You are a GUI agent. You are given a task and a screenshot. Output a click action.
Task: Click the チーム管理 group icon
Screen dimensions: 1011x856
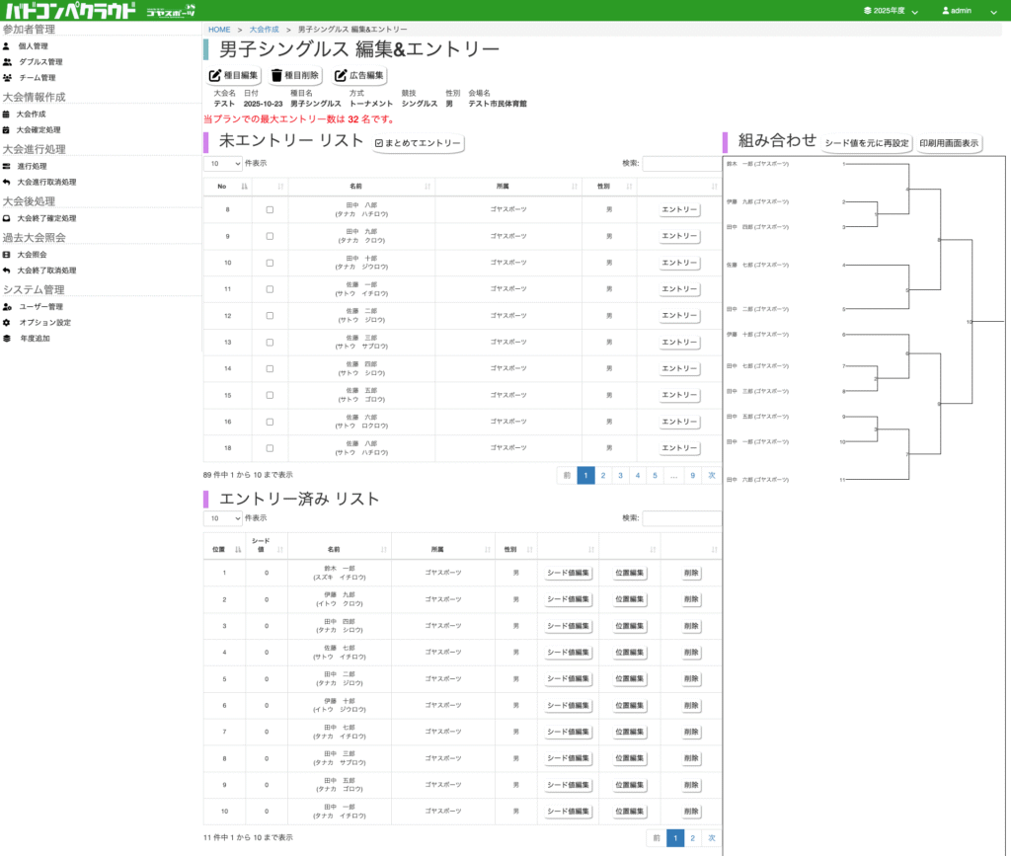point(7,78)
